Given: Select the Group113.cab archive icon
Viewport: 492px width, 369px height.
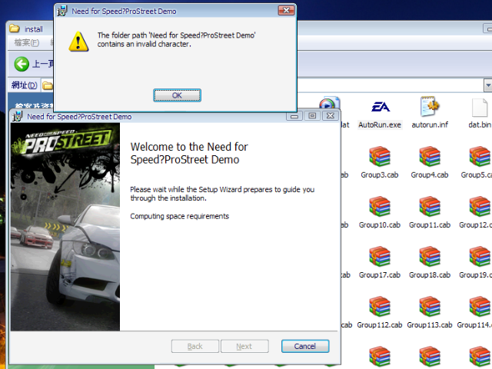Looking at the screenshot, I should click(430, 306).
